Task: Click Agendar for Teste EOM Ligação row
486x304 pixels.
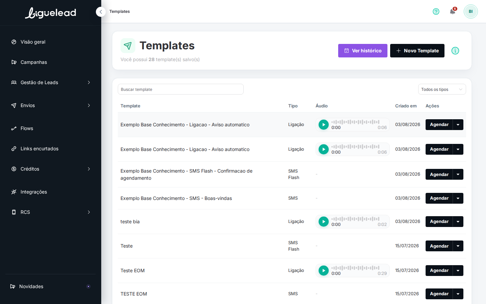Action: [439, 271]
